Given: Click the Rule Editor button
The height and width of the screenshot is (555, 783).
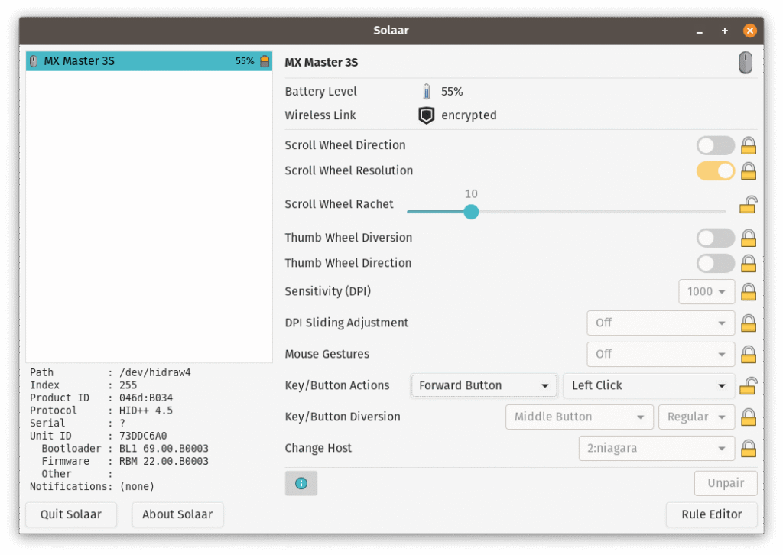Looking at the screenshot, I should click(711, 514).
